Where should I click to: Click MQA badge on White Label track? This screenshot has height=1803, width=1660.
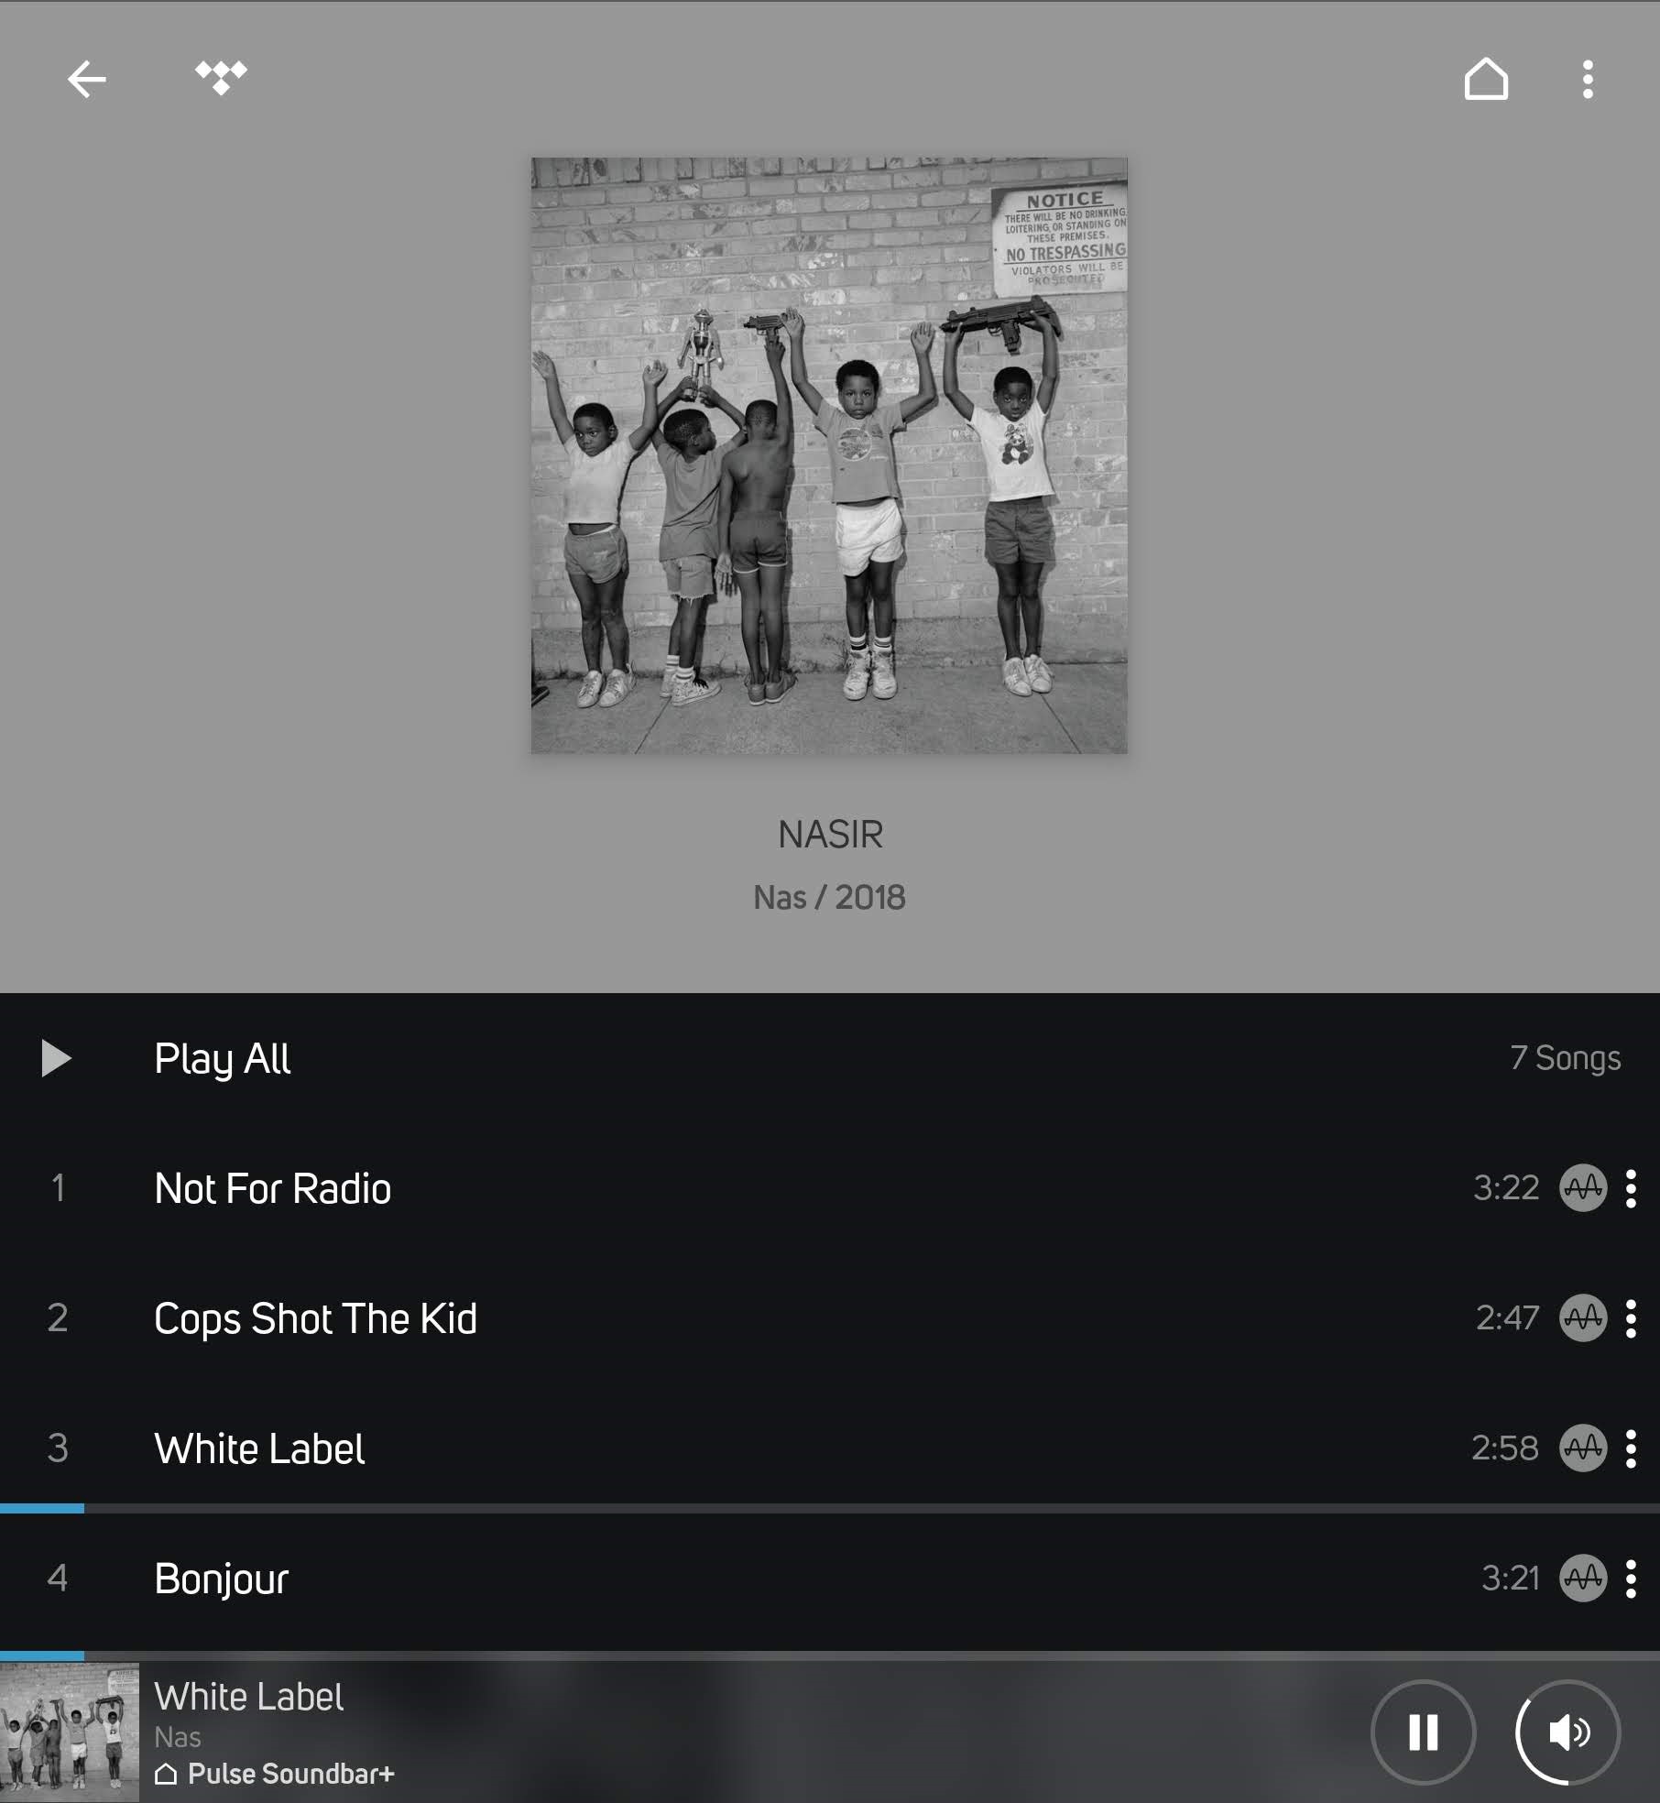point(1583,1448)
